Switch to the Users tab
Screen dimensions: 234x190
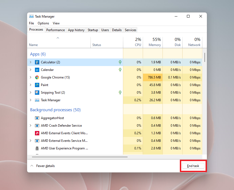105,30
